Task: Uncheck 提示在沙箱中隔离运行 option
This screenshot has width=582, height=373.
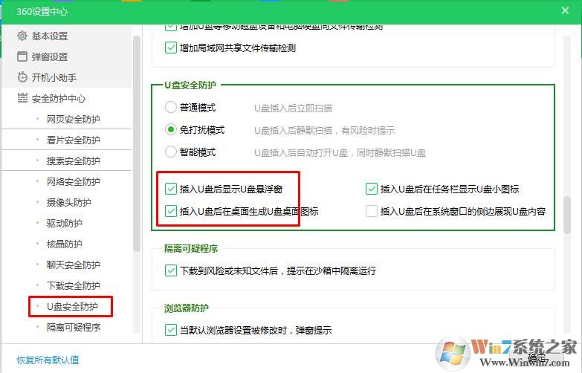Action: tap(171, 270)
